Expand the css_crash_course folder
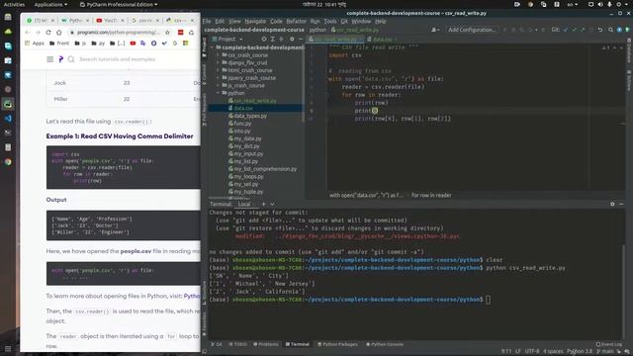The width and height of the screenshot is (633, 356). coord(219,55)
